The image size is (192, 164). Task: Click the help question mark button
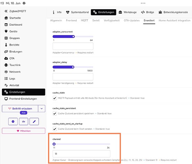(13, 121)
